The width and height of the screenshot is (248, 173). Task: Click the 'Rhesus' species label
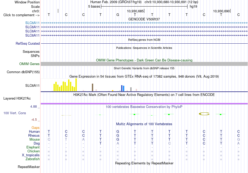[x=34, y=135]
